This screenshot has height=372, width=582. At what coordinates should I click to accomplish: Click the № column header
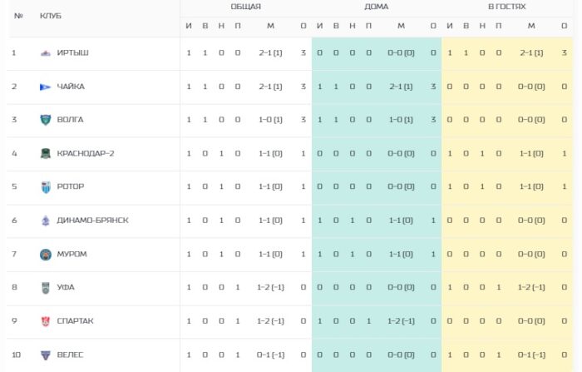18,16
